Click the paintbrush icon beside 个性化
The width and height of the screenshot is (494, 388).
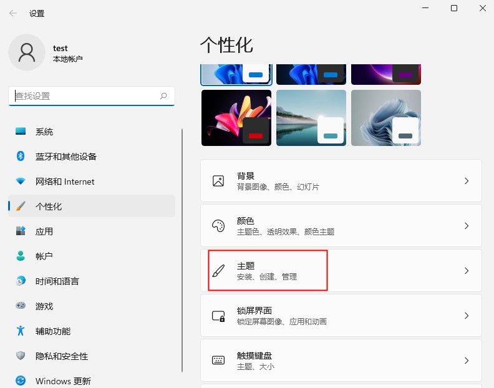[x=21, y=206]
